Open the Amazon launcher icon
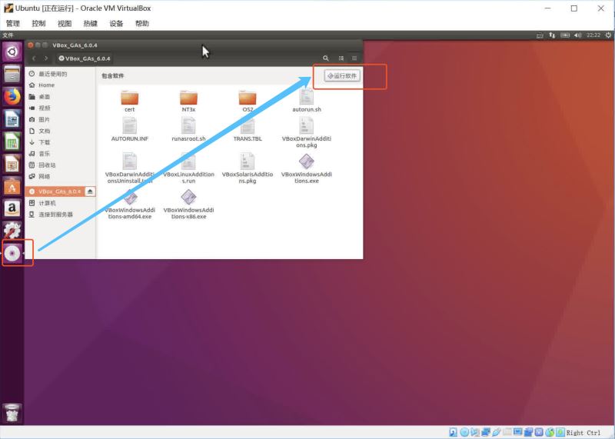The image size is (615, 439). tap(12, 208)
